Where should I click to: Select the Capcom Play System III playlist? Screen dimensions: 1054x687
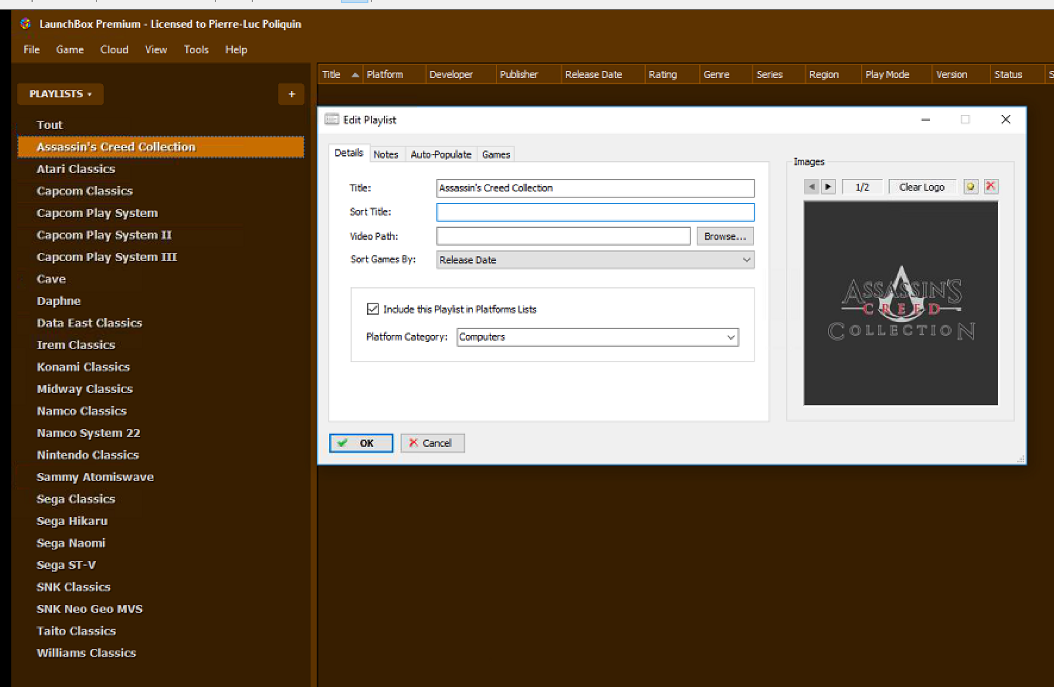coord(161,257)
